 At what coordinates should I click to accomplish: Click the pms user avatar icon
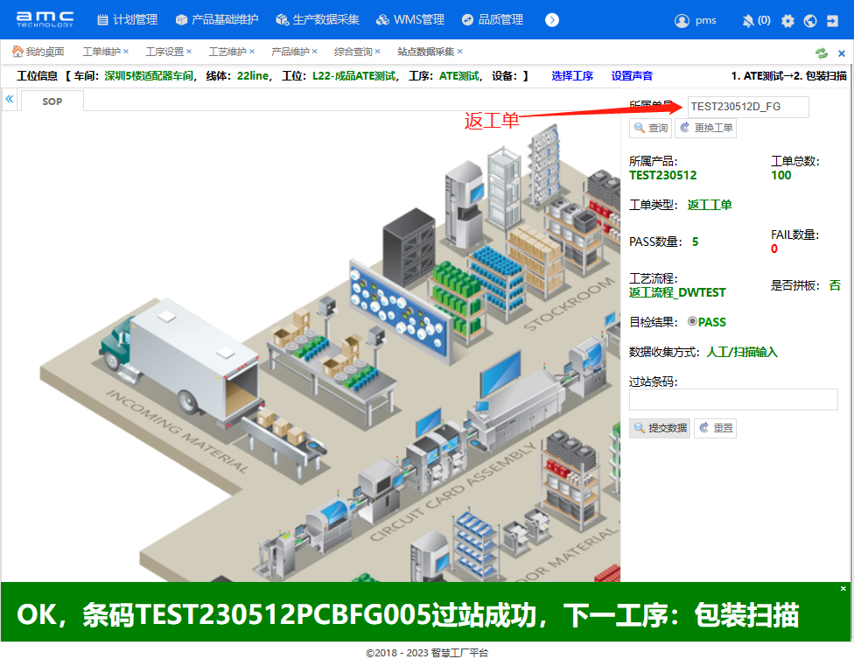point(682,20)
